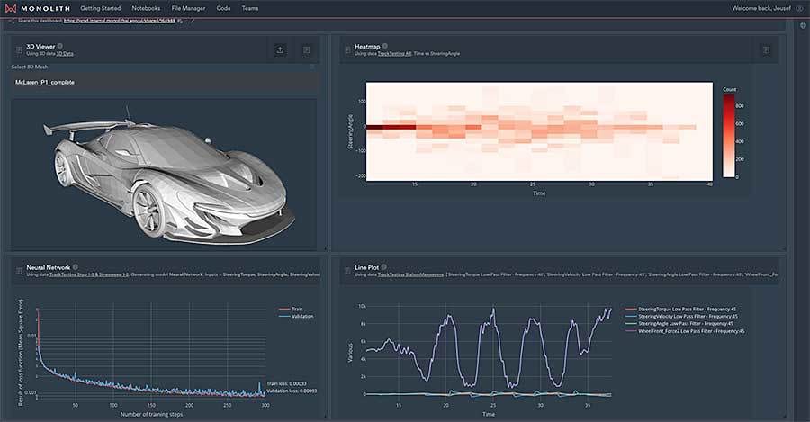Click the Count color scale bar in Heatmap
810x422 pixels.
(x=728, y=136)
